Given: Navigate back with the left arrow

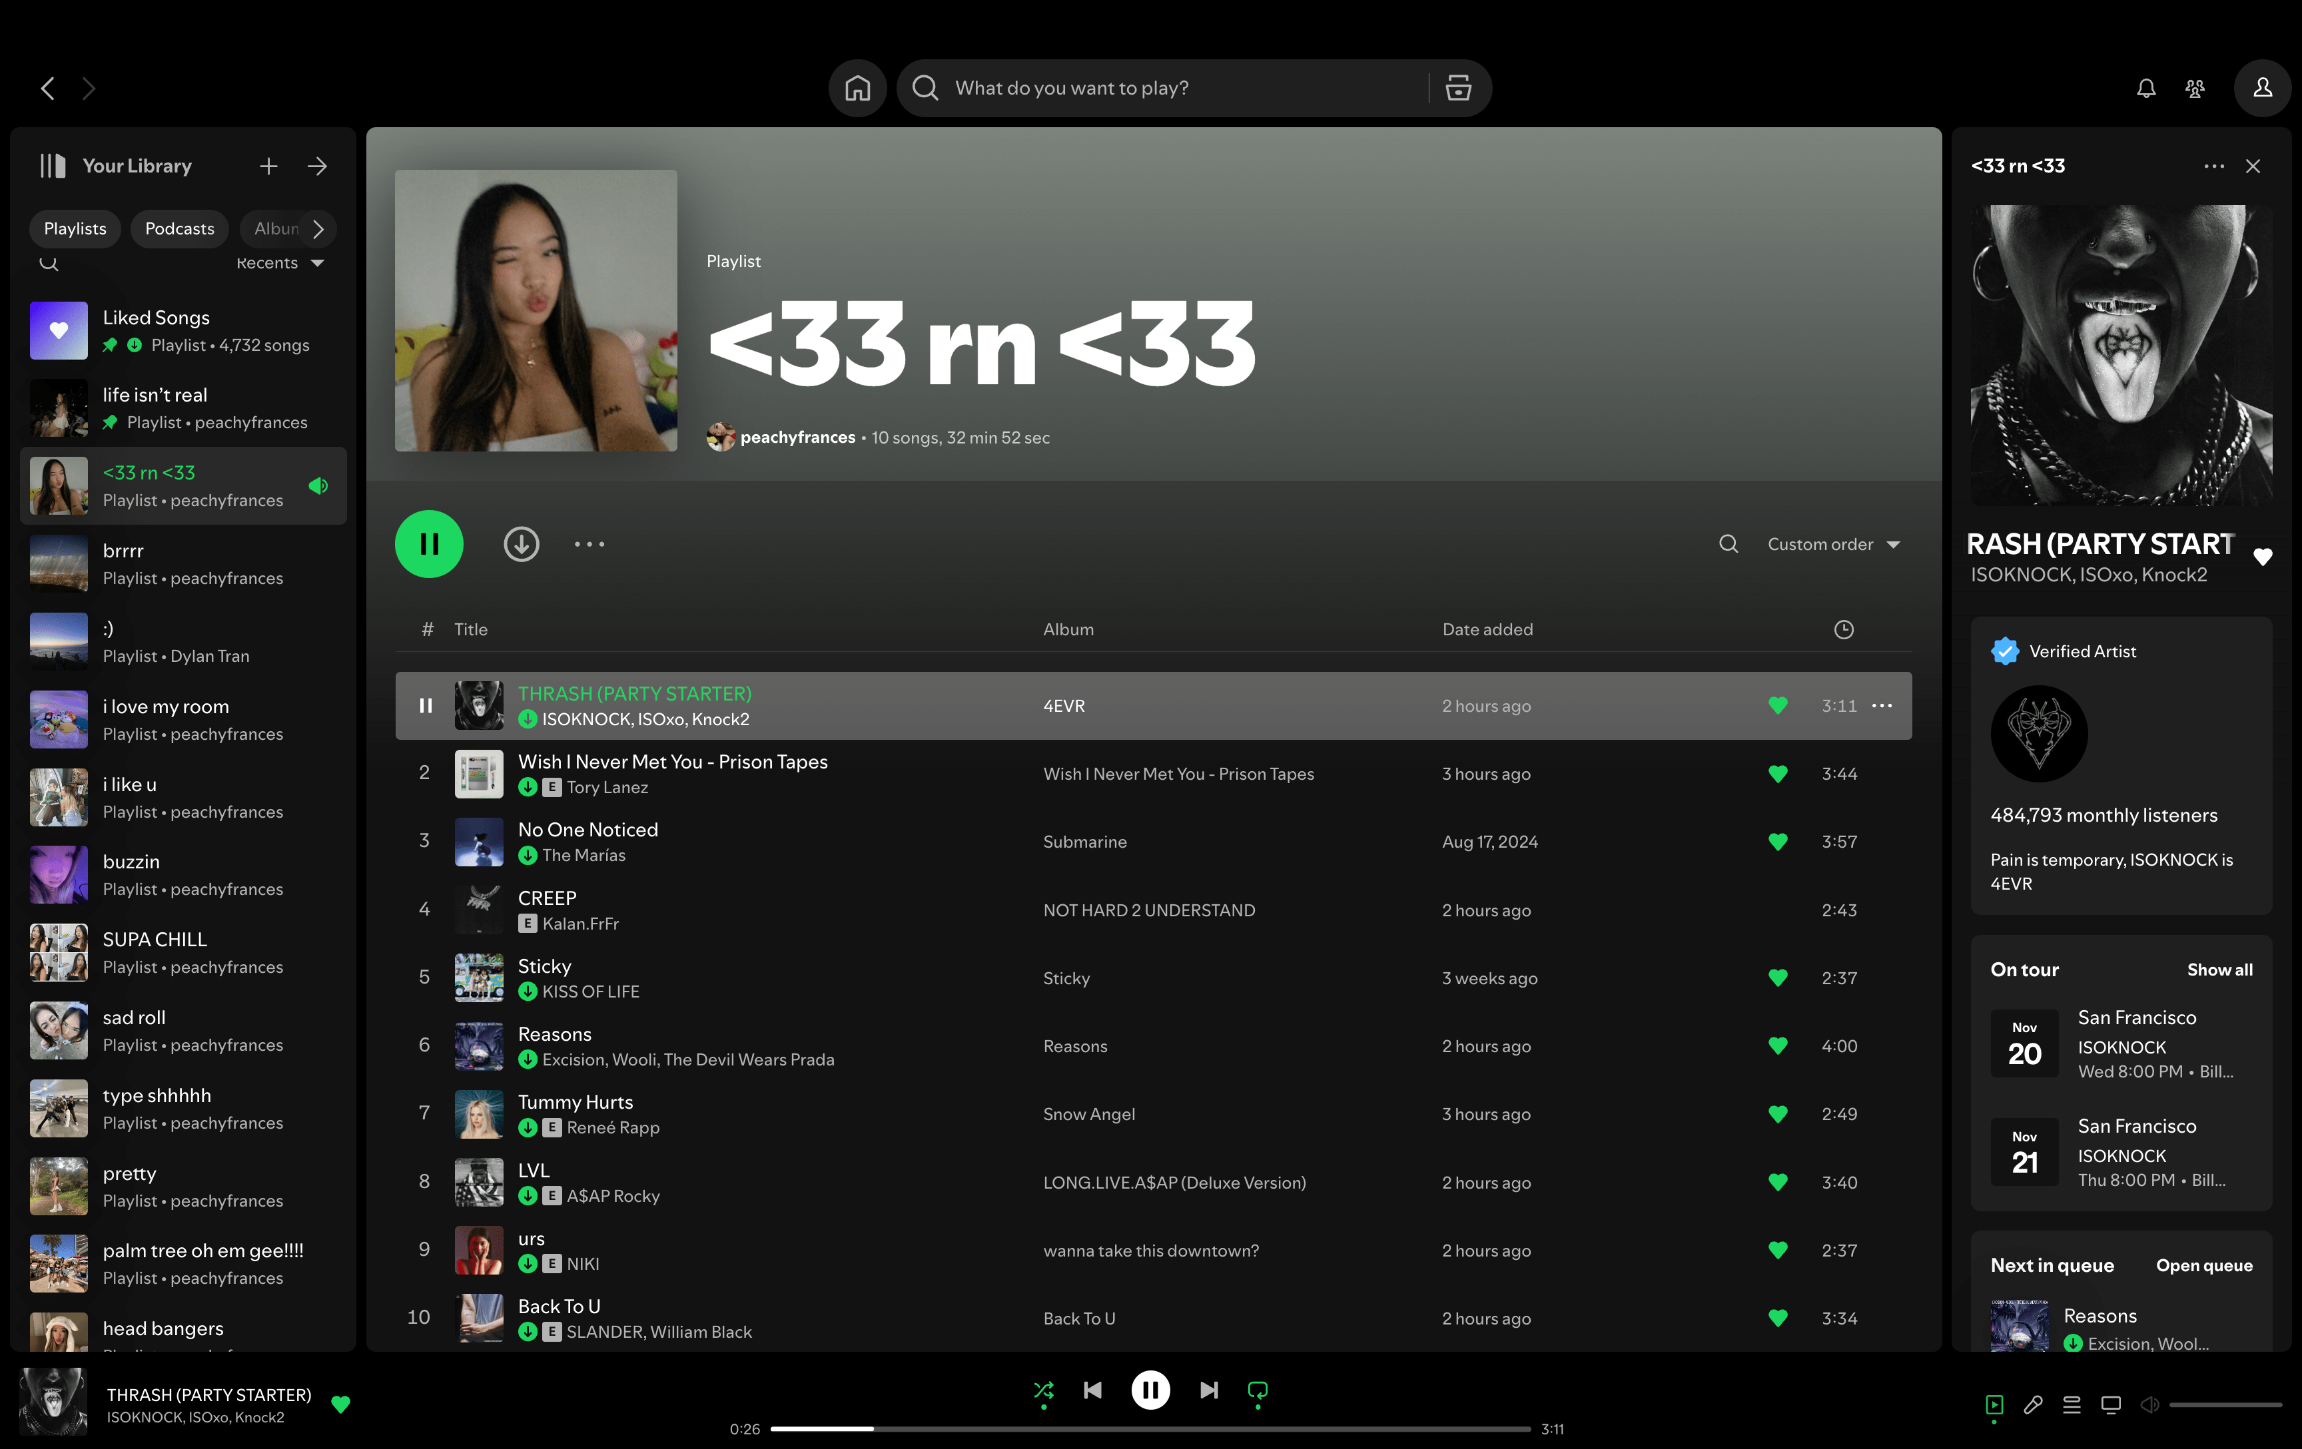Looking at the screenshot, I should 48,88.
